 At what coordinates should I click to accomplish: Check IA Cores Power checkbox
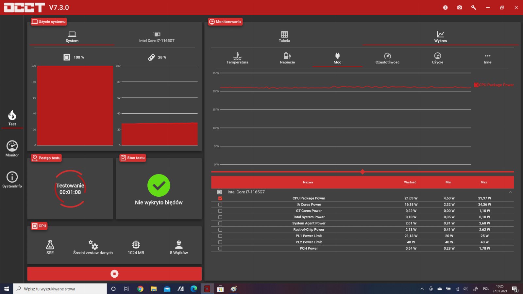pyautogui.click(x=220, y=204)
